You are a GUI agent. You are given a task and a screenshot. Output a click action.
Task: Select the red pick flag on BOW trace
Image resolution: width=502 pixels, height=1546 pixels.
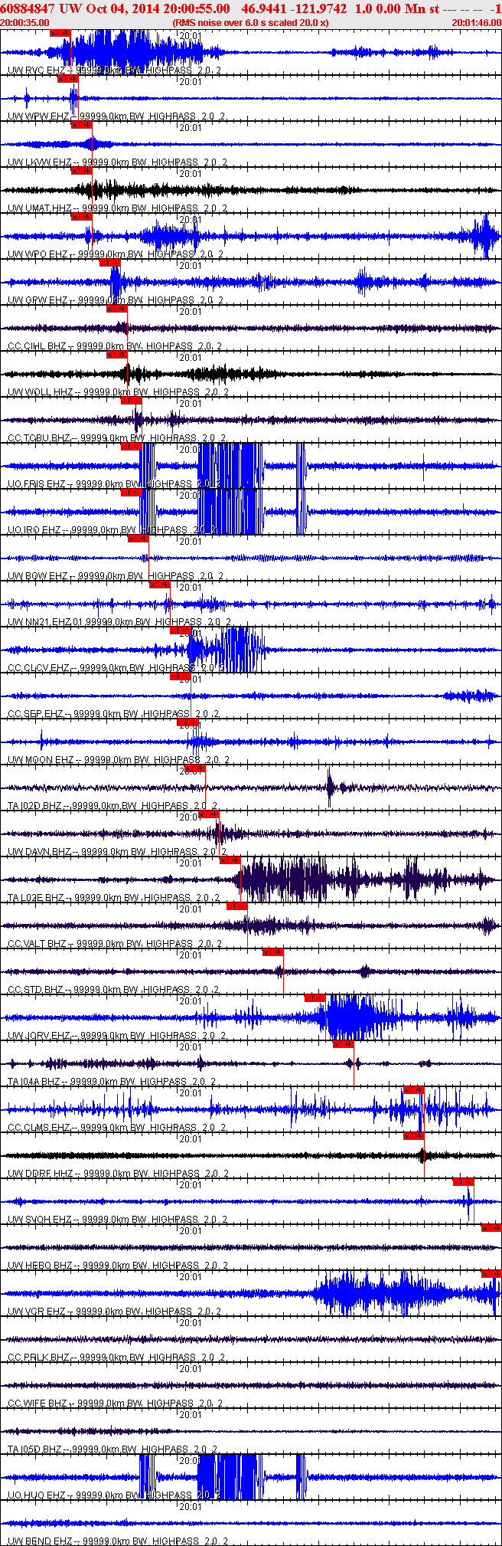pyautogui.click(x=138, y=539)
